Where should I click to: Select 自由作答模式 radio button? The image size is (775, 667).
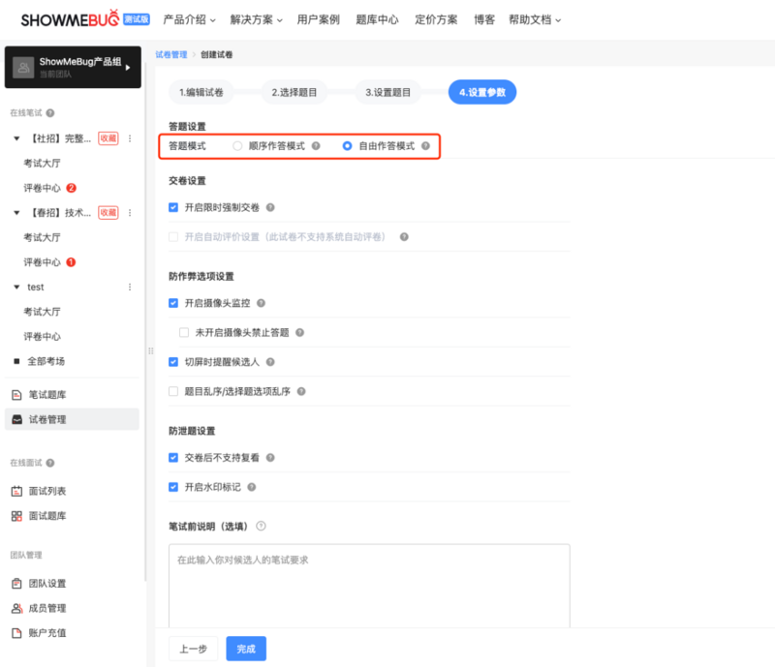(x=348, y=146)
